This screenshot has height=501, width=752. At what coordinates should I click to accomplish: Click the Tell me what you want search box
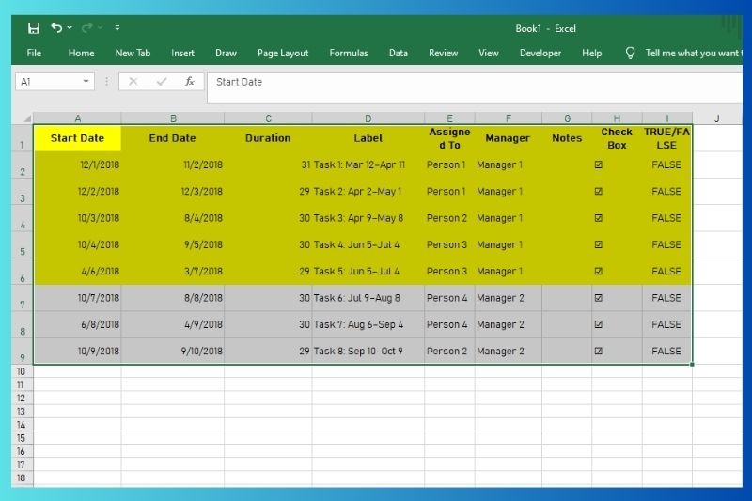point(693,53)
